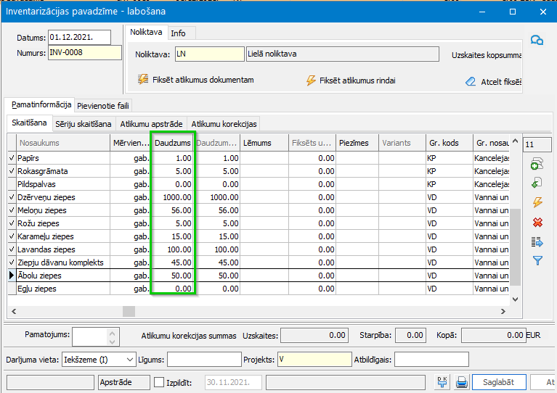Click the D-K postings icon

[x=442, y=382]
